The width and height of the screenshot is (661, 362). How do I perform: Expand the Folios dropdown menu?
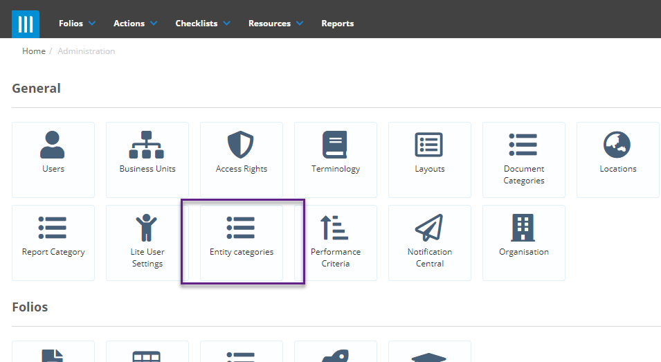(x=77, y=23)
